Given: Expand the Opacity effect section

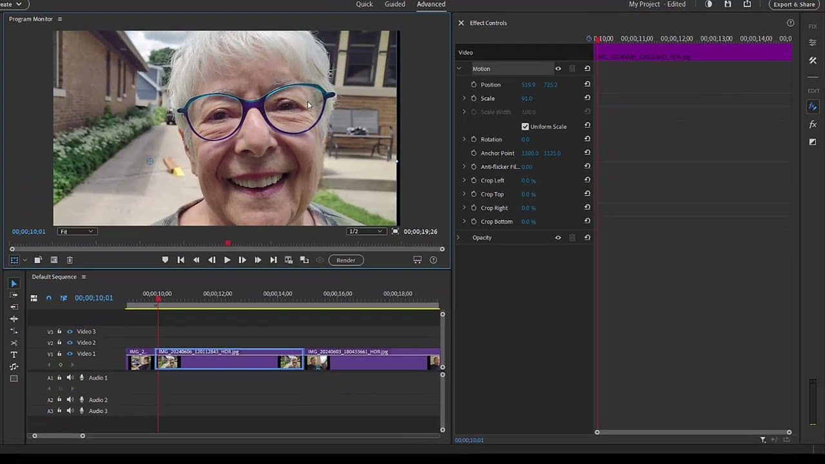Looking at the screenshot, I should pyautogui.click(x=458, y=238).
